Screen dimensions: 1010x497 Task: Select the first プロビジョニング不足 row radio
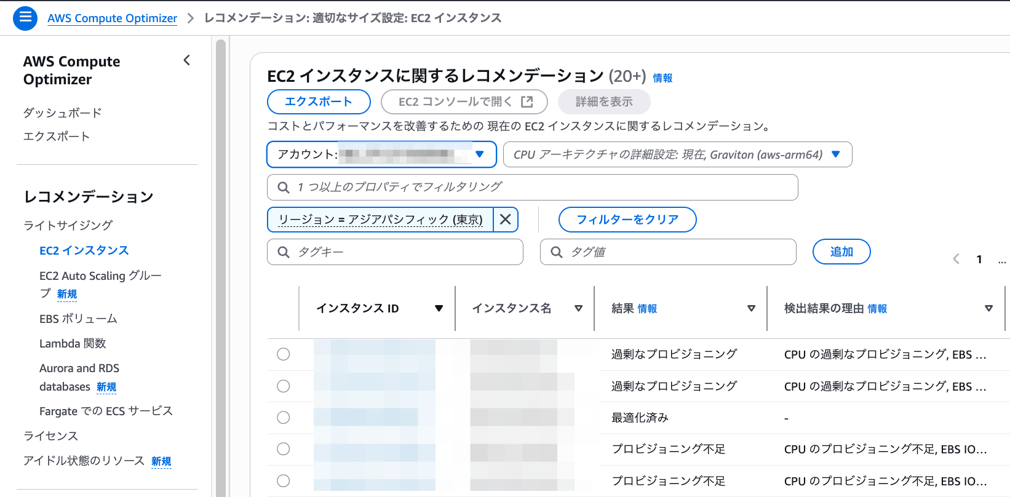[283, 449]
